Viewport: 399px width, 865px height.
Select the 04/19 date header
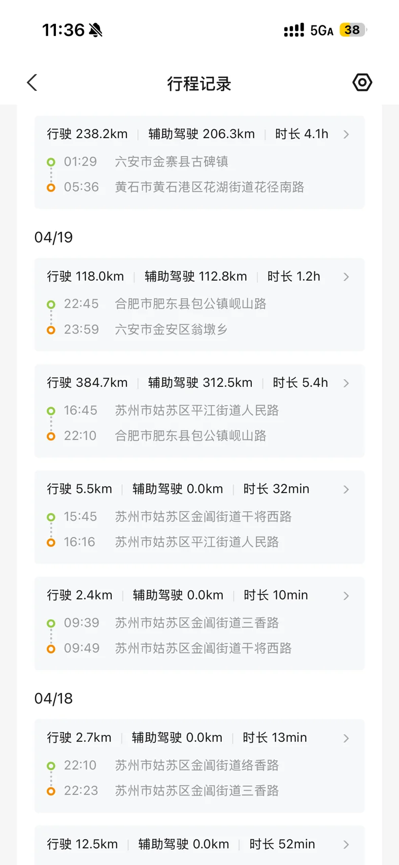53,238
